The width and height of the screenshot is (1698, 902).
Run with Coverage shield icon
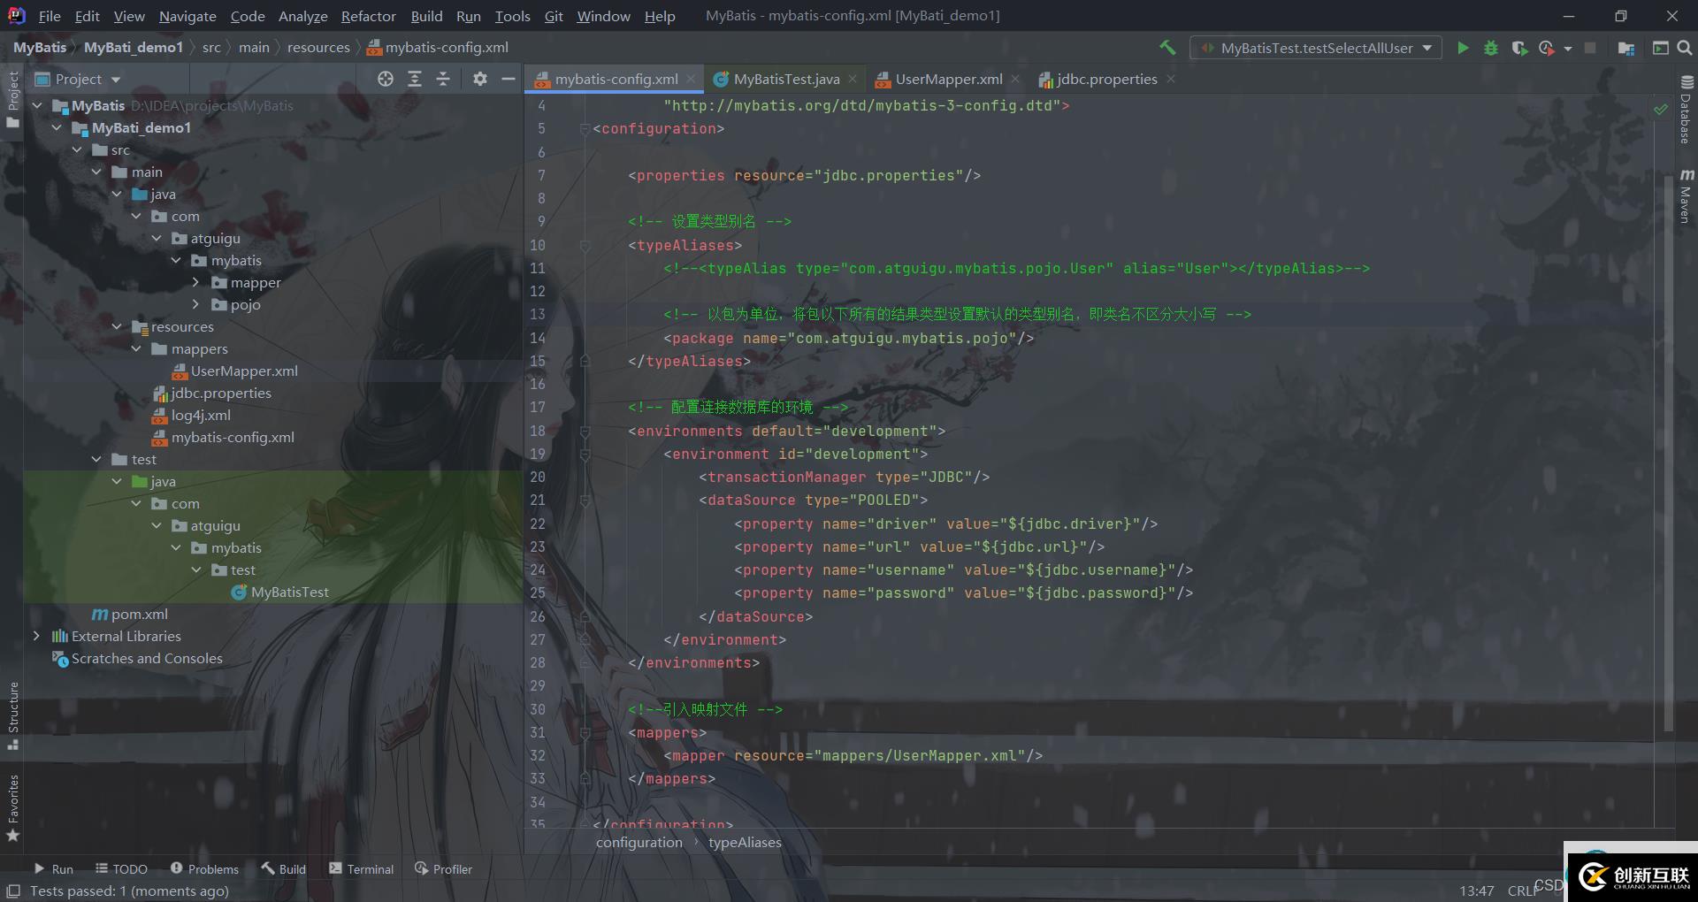click(x=1519, y=48)
